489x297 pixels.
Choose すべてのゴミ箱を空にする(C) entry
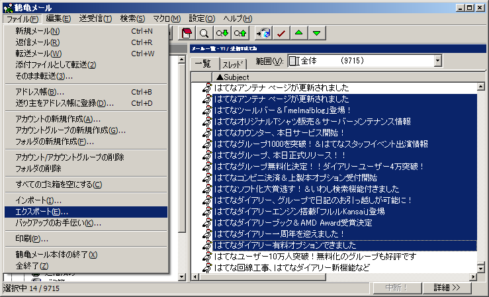(86, 185)
